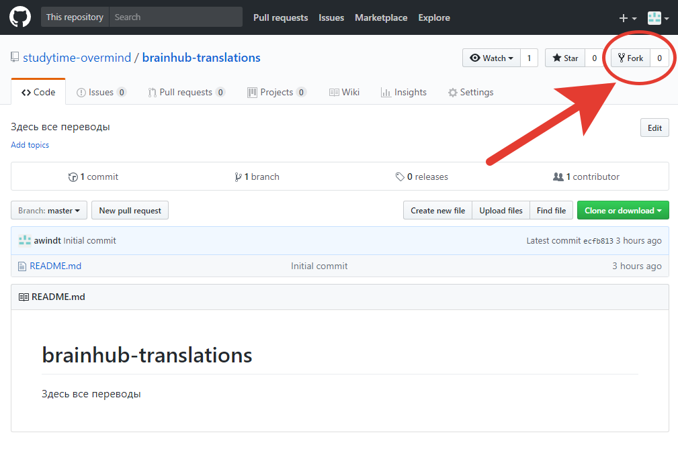Viewport: 678px width, 449px height.
Task: Click the book icon in README.md header
Action: [24, 297]
